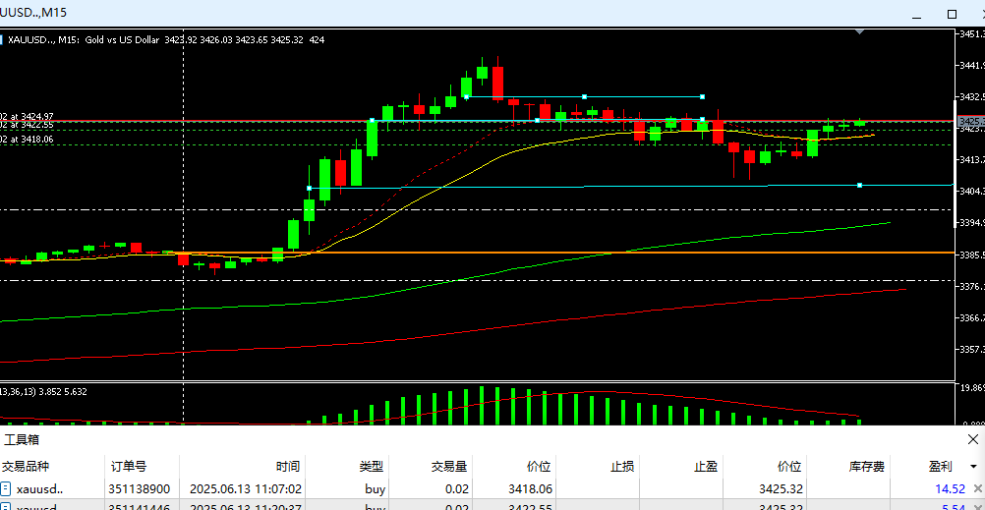
Task: Click the 库存费 column header
Action: [867, 466]
